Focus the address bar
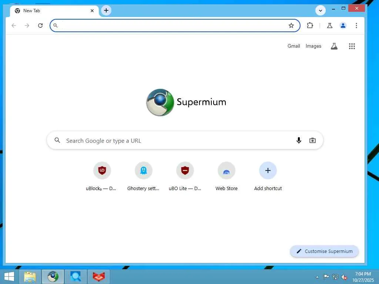This screenshot has height=284, width=379. pyautogui.click(x=175, y=26)
